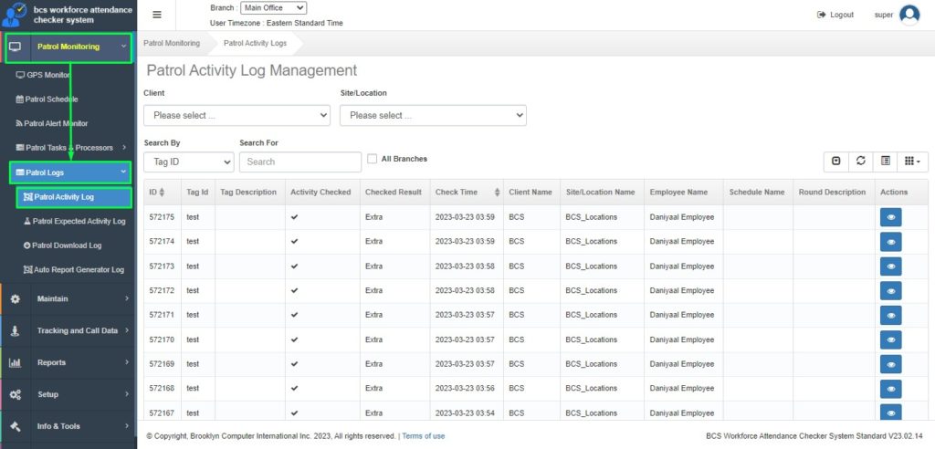Click the refresh table icon
935x449 pixels.
860,161
